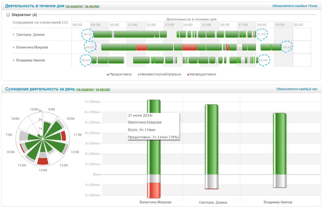This screenshot has height=209, width=323.
Task: Click Валентина Махрова's red unproductive bar segment
Action: point(154,190)
